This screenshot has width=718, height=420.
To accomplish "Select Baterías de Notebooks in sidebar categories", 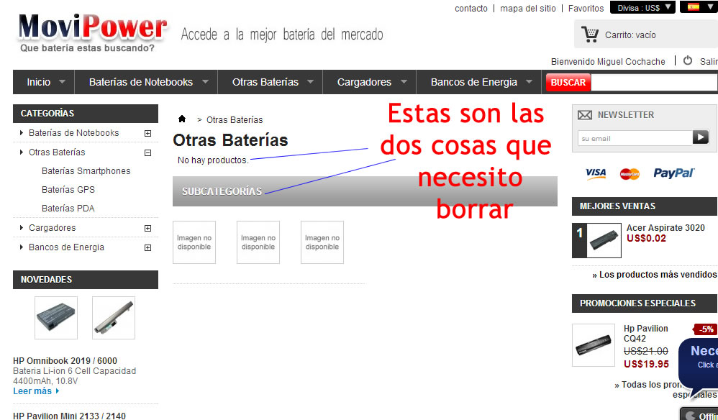I will pyautogui.click(x=73, y=132).
